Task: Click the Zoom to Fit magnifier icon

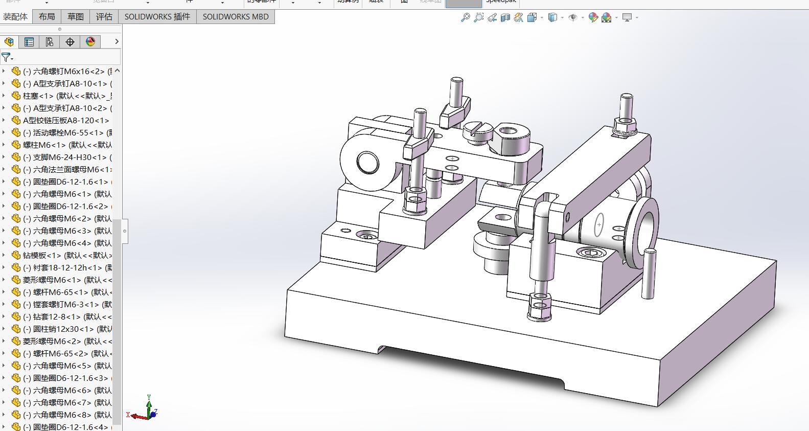Action: click(465, 17)
